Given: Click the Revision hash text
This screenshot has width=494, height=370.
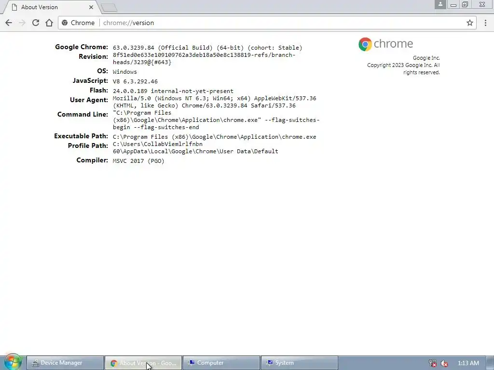Looking at the screenshot, I should coord(204,58).
